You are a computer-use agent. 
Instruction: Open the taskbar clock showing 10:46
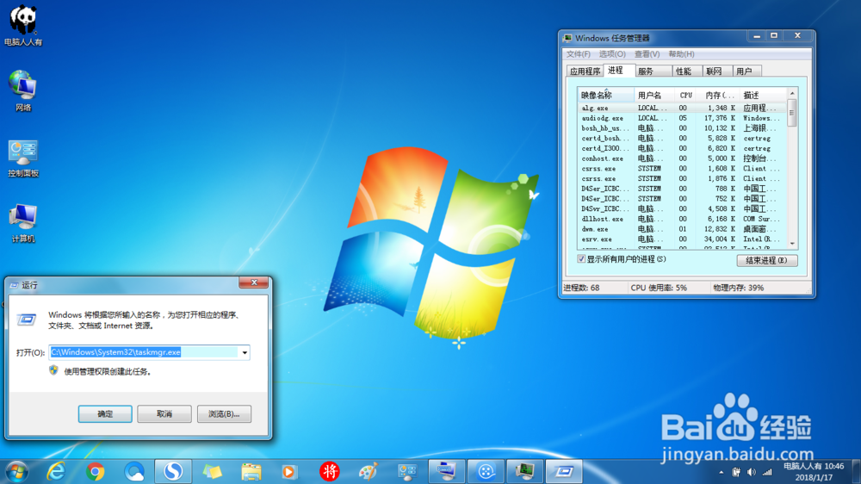(814, 472)
